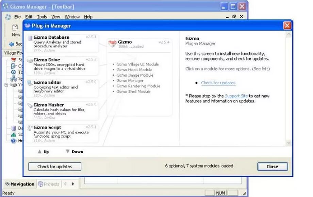The height and width of the screenshot is (197, 313).
Task: Click the modules loaded status text
Action: tap(199, 166)
